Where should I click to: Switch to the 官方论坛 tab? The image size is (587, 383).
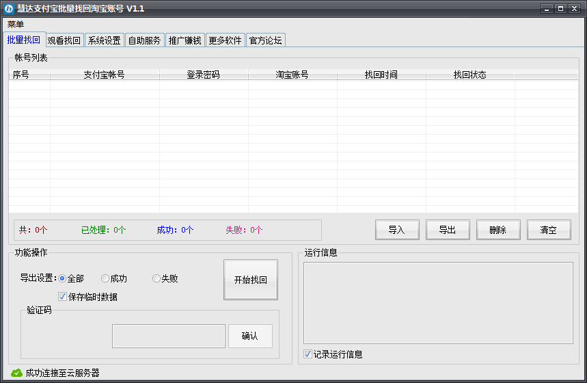pos(266,40)
